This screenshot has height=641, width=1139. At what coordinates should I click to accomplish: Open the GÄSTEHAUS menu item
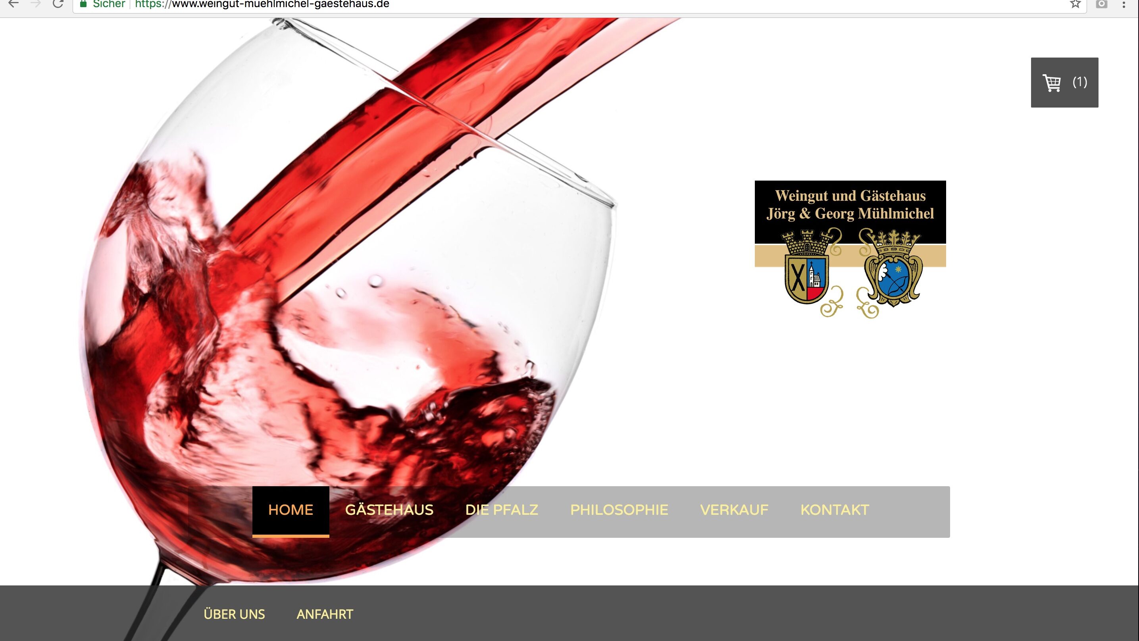point(389,510)
